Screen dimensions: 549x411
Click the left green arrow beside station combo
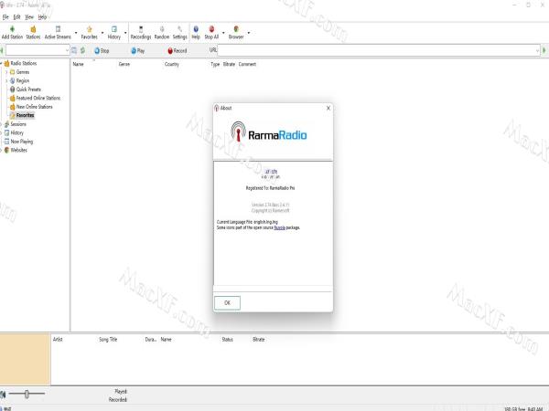click(x=2, y=50)
